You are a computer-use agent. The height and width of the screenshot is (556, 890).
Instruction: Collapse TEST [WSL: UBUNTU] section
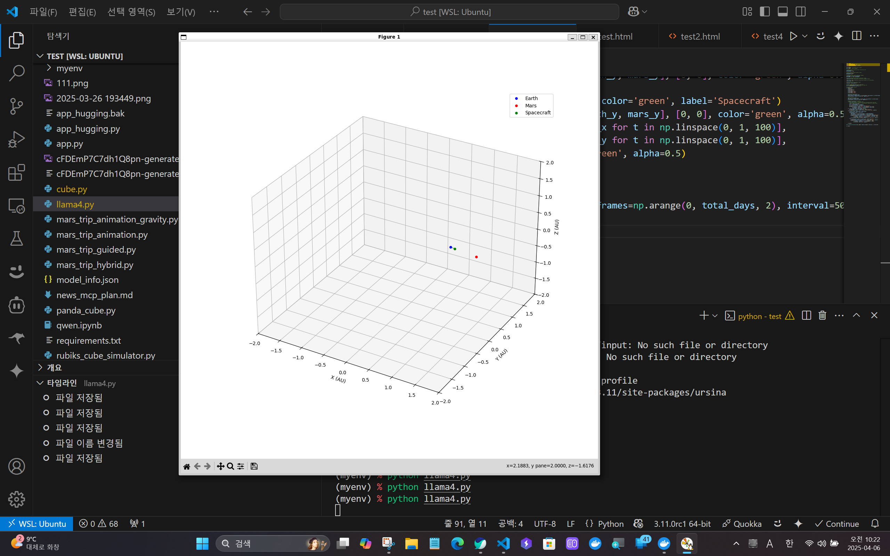[x=84, y=56]
